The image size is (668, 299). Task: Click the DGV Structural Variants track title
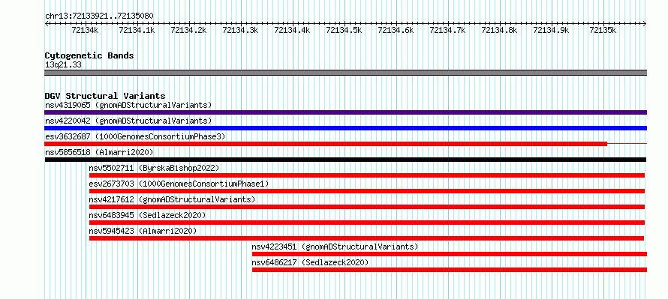pyautogui.click(x=105, y=96)
